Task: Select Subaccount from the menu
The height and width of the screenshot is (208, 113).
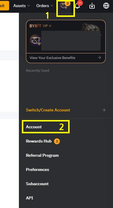Action: [37, 184]
